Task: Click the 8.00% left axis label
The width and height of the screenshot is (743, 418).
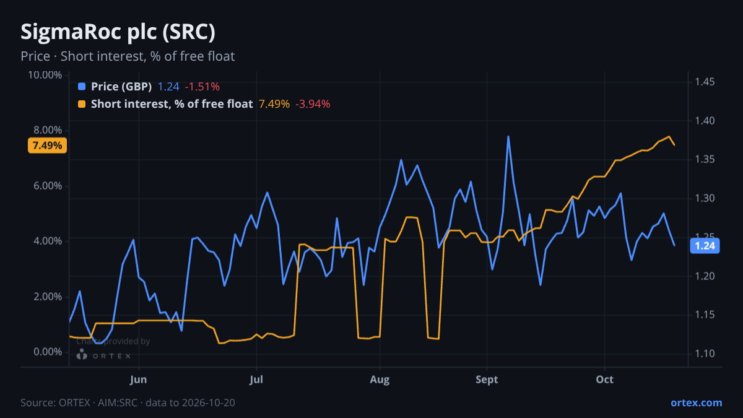Action: 47,130
